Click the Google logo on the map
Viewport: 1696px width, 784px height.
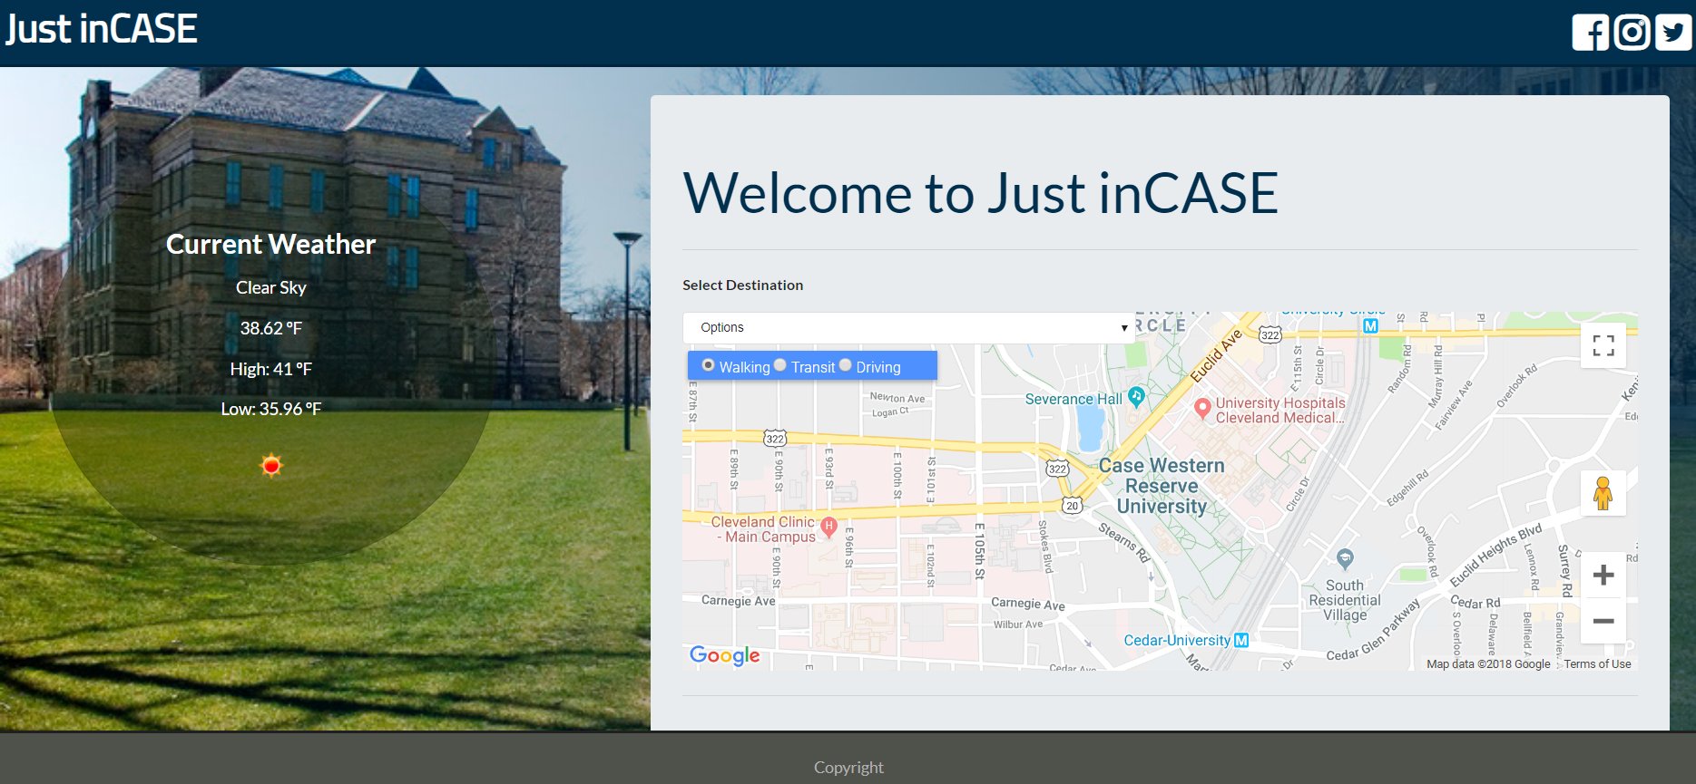724,655
